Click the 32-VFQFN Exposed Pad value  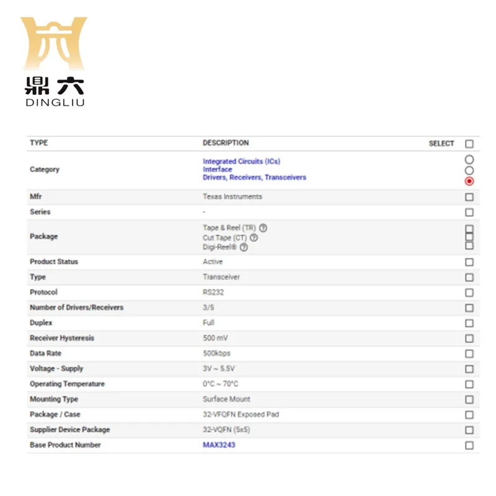[241, 414]
